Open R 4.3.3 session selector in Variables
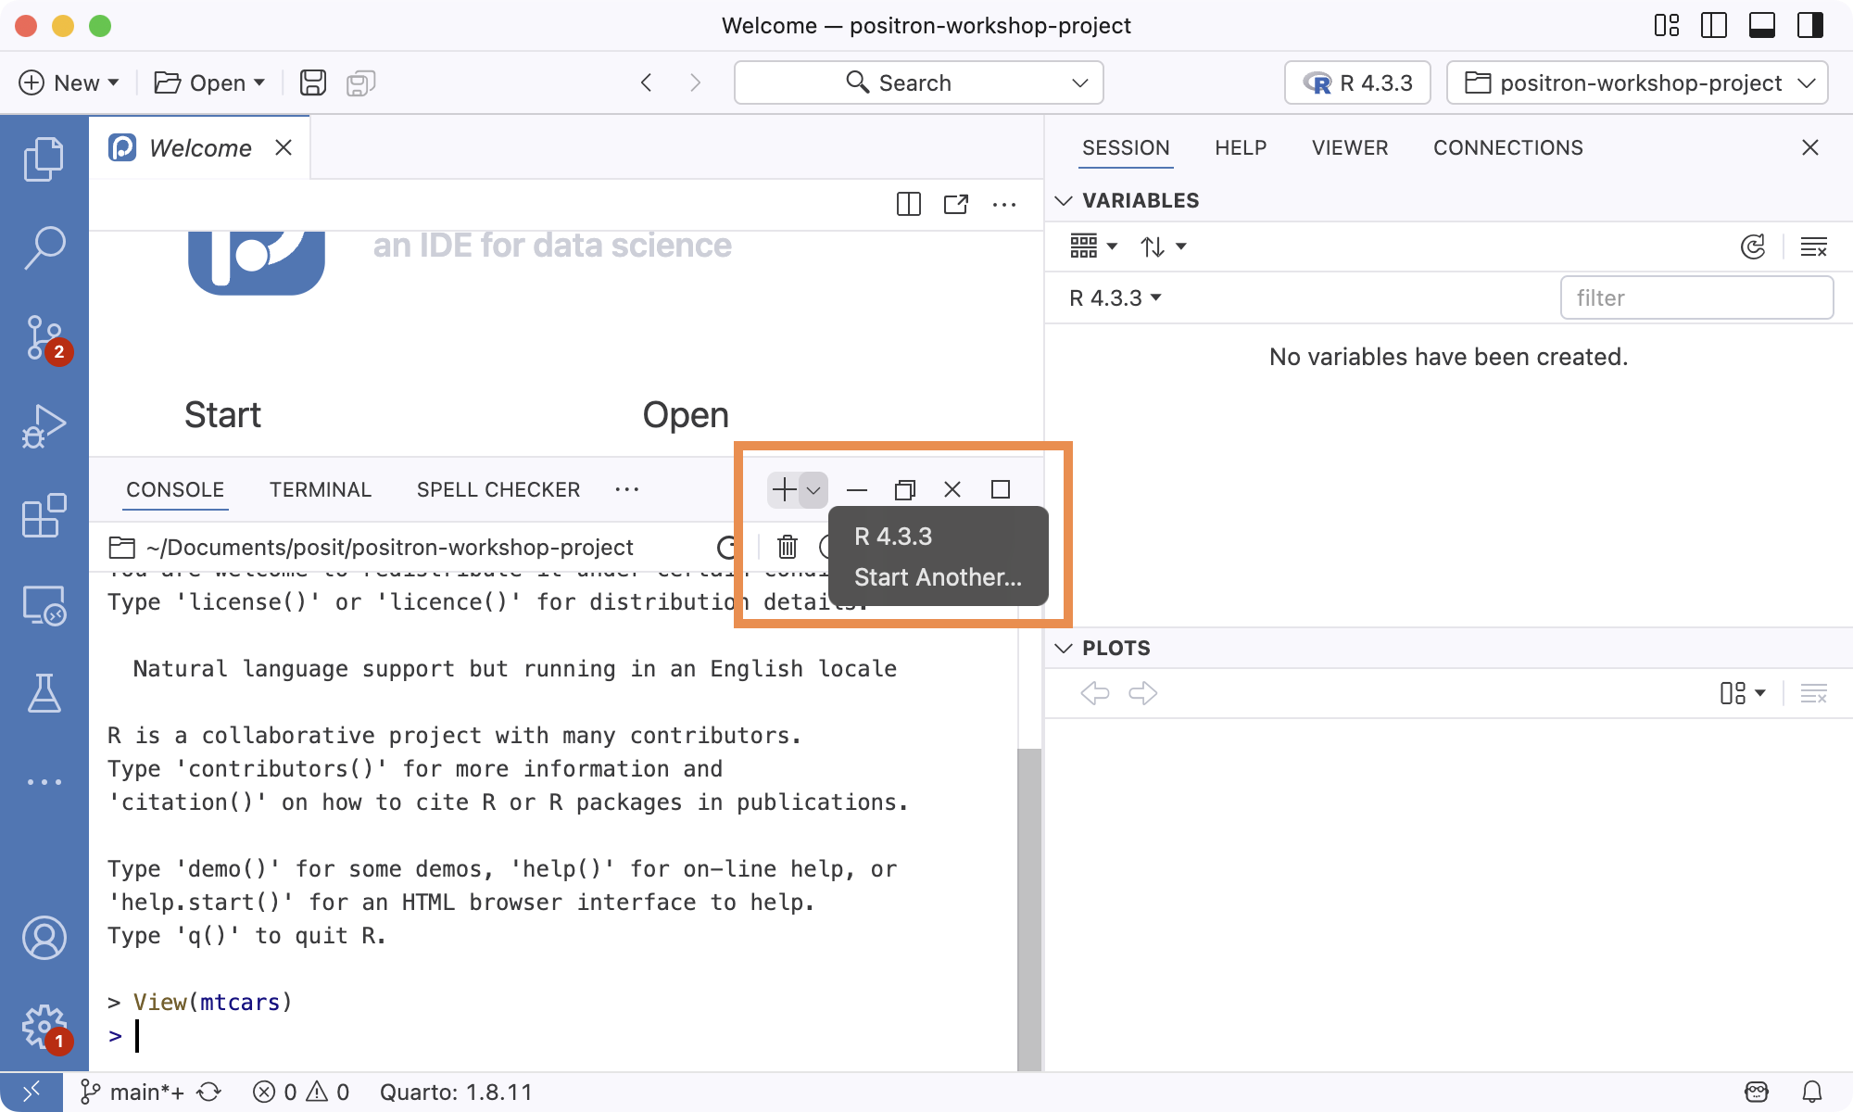1853x1112 pixels. 1115,297
